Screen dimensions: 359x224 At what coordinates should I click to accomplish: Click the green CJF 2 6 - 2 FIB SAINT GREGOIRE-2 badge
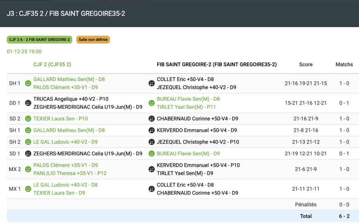[x=40, y=40]
